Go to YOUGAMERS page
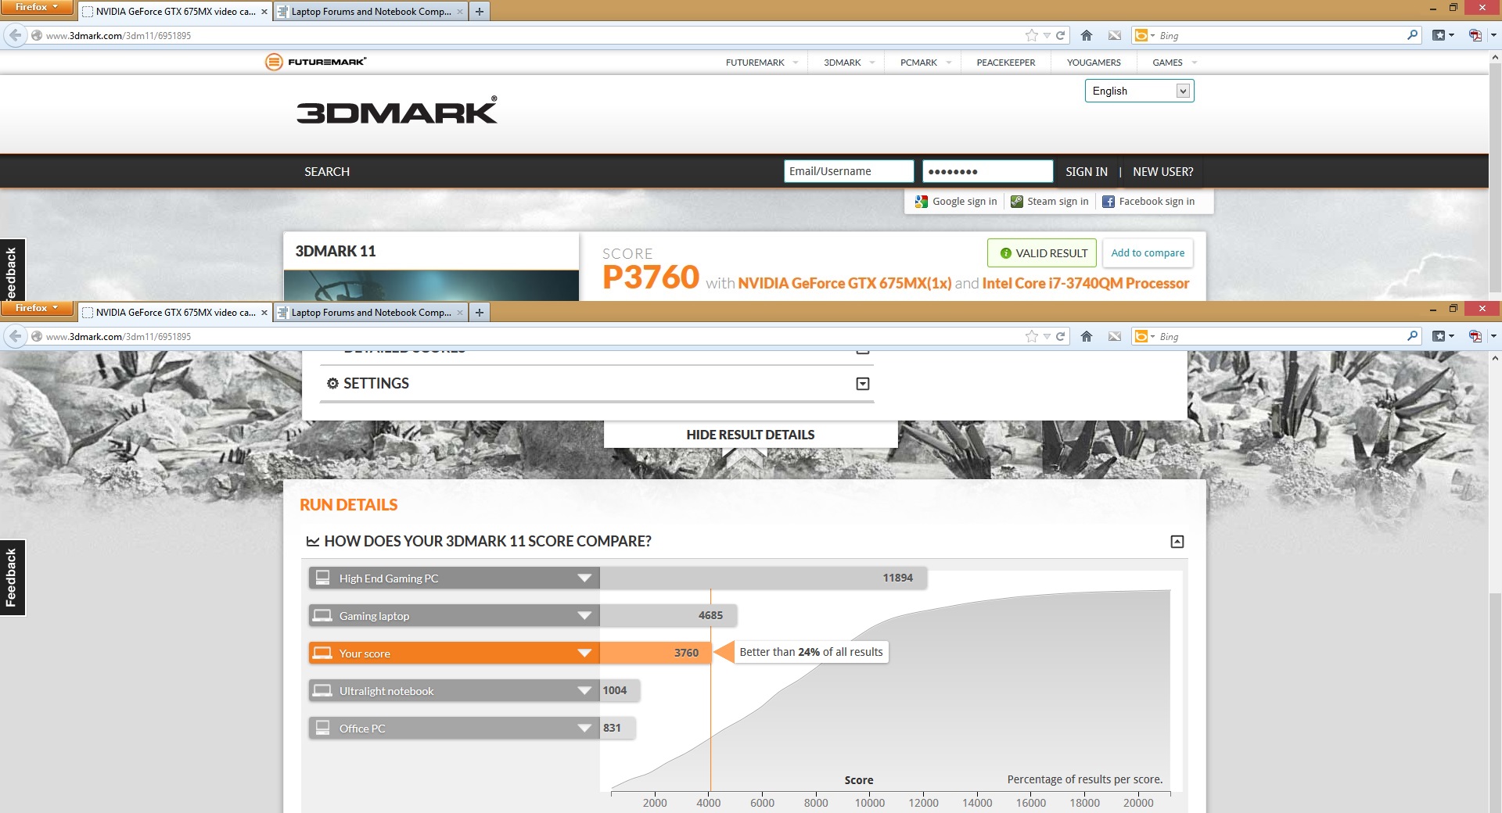The height and width of the screenshot is (813, 1502). pyautogui.click(x=1094, y=63)
